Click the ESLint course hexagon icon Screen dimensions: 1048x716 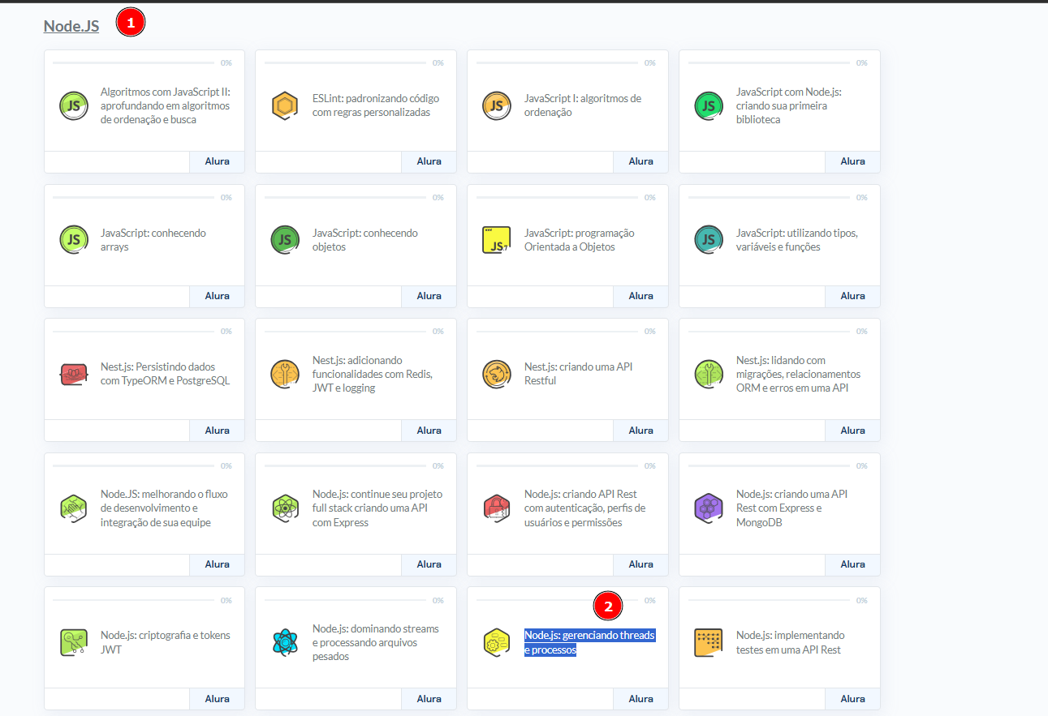285,106
